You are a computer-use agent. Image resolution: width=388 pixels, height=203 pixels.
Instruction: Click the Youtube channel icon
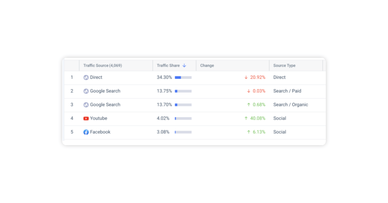coord(86,118)
